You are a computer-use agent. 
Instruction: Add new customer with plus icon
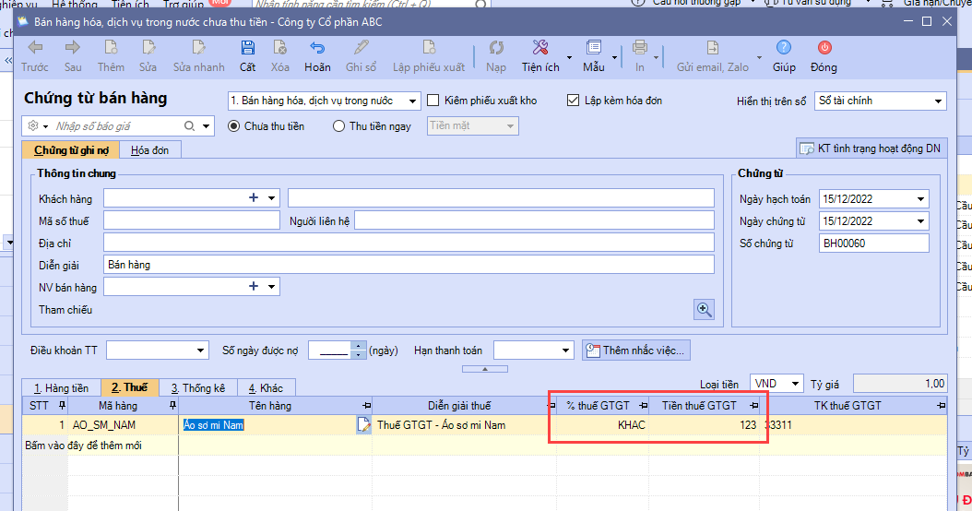coord(253,197)
